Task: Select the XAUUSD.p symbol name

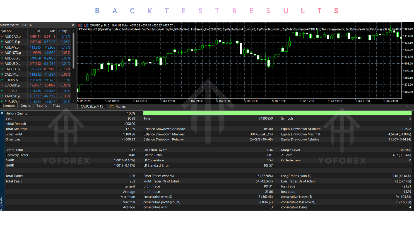Action: [12, 96]
